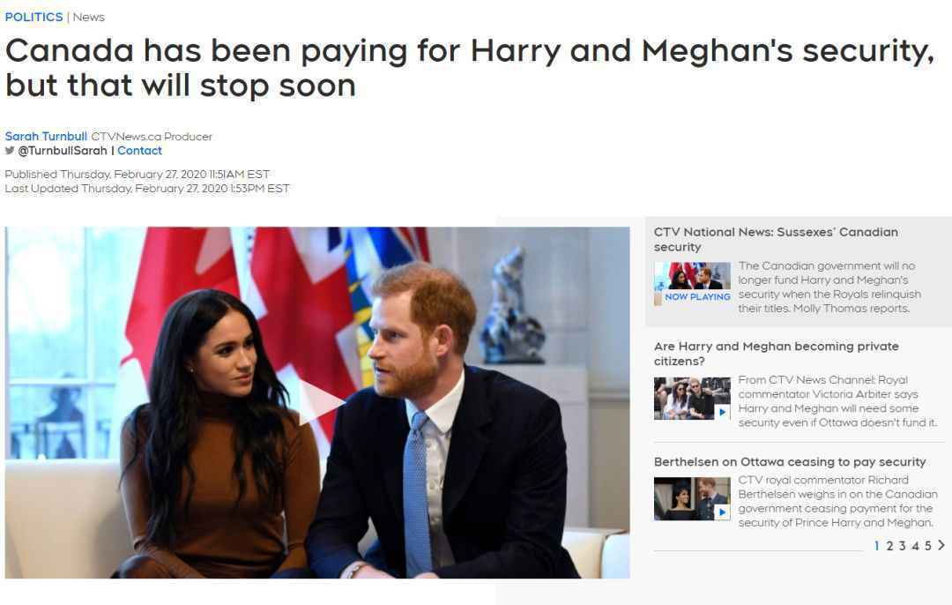The width and height of the screenshot is (952, 605).
Task: Open the NOW PLAYING video thumbnail
Action: [x=692, y=284]
